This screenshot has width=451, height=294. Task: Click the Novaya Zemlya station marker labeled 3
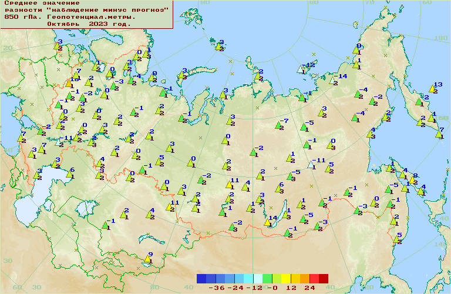tap(181, 75)
